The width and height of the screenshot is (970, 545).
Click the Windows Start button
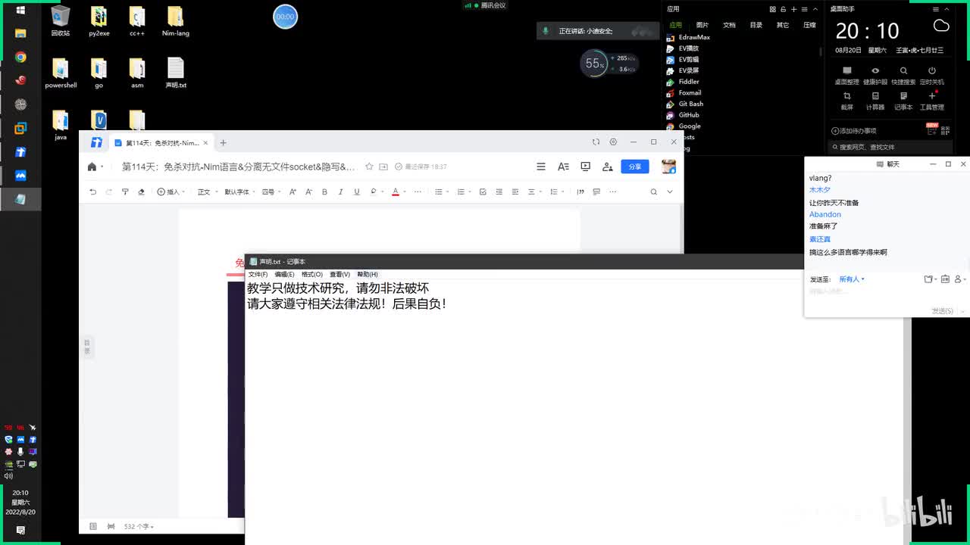coord(20,10)
